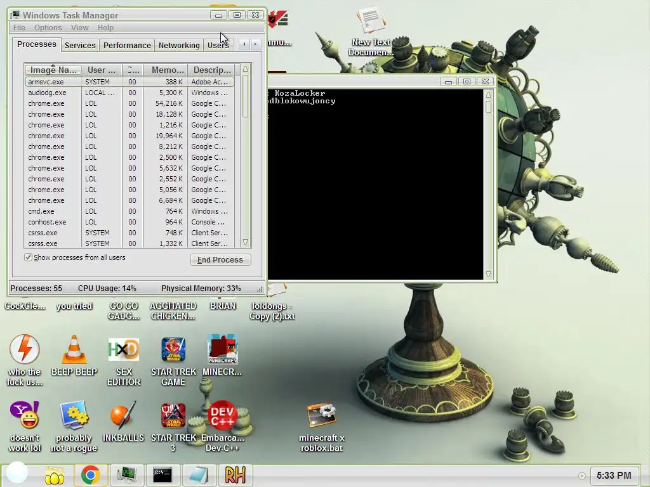Click the Start orb on the taskbar
This screenshot has height=487, width=650.
tap(17, 473)
